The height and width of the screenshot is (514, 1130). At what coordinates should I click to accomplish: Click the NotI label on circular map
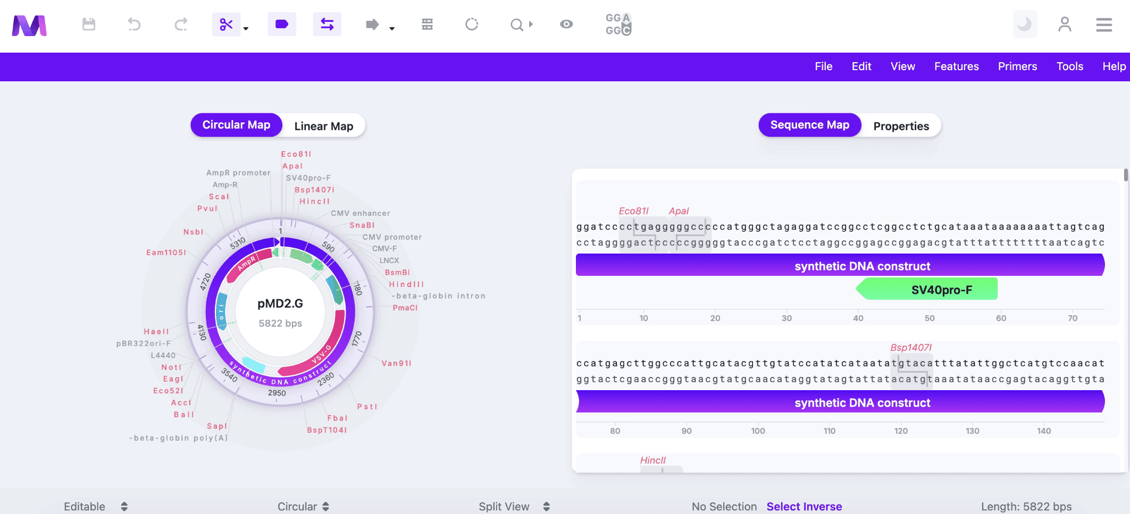172,367
